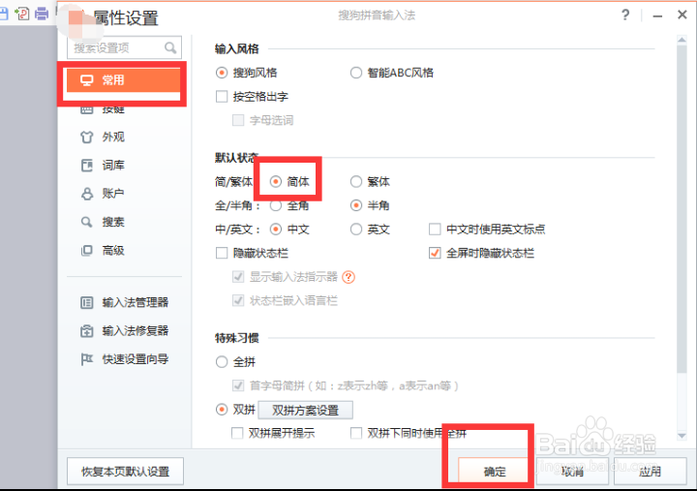Click the monitor icon beside 常用
697x491 pixels.
[87, 80]
